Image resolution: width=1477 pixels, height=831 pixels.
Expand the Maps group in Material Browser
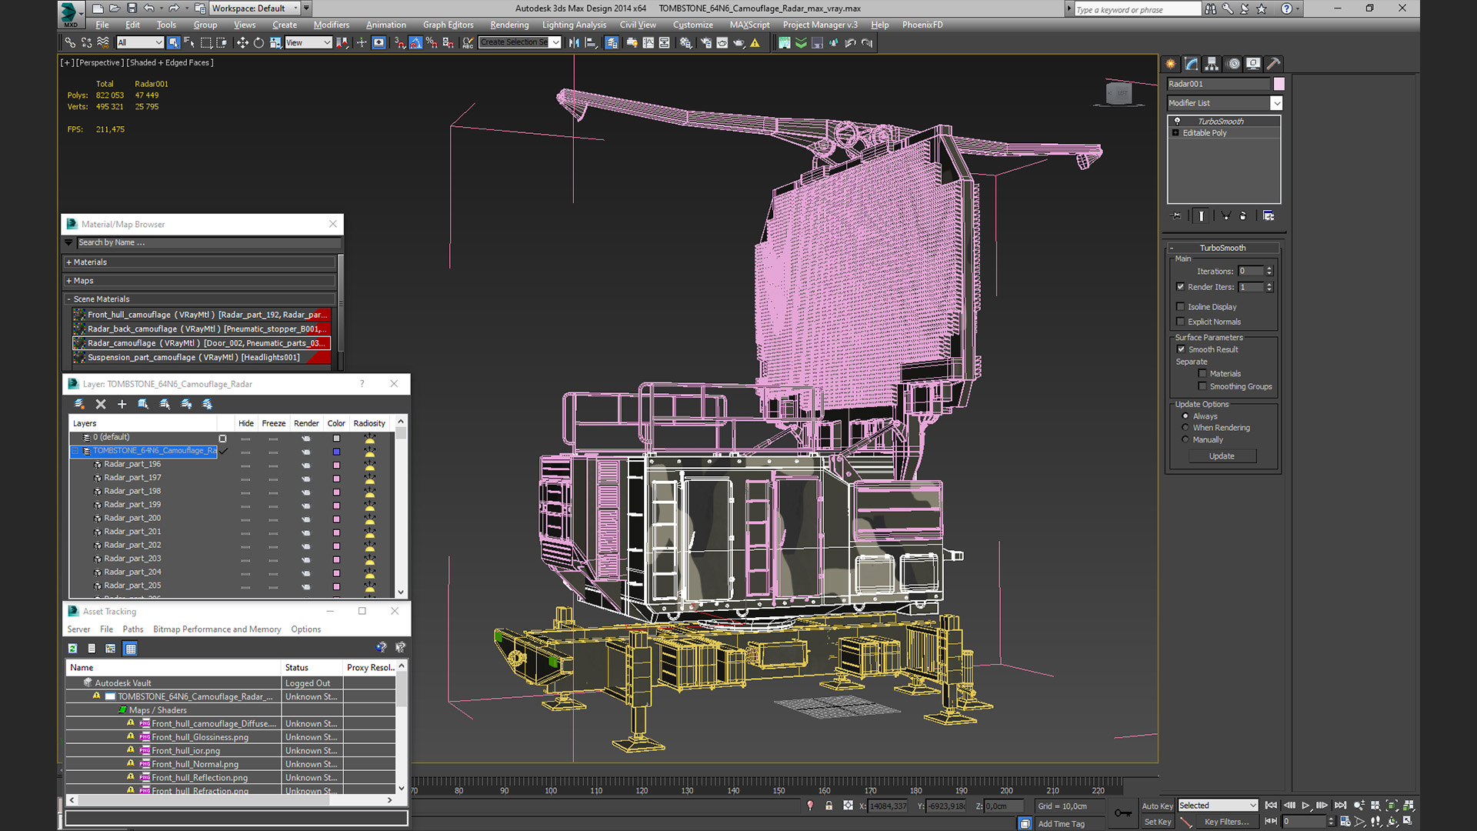pyautogui.click(x=200, y=281)
